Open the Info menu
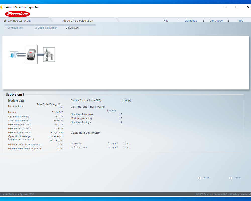 pyautogui.click(x=241, y=21)
